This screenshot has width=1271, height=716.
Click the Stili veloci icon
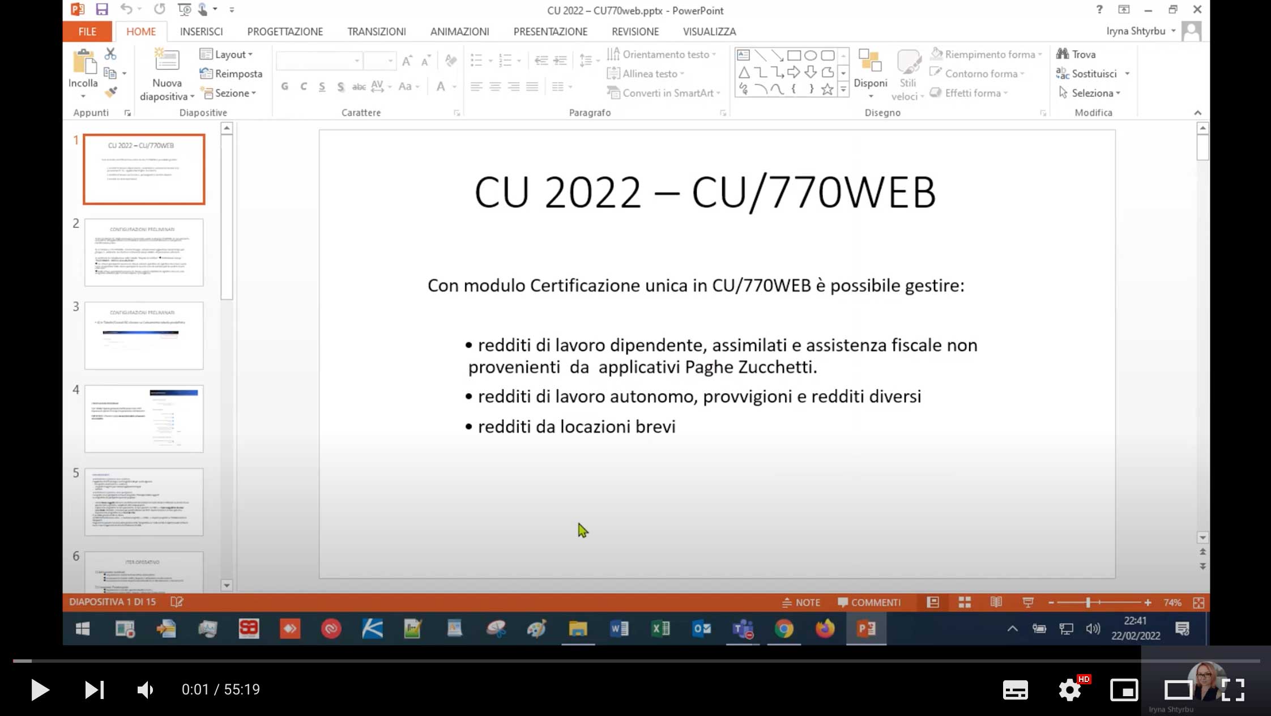click(908, 61)
